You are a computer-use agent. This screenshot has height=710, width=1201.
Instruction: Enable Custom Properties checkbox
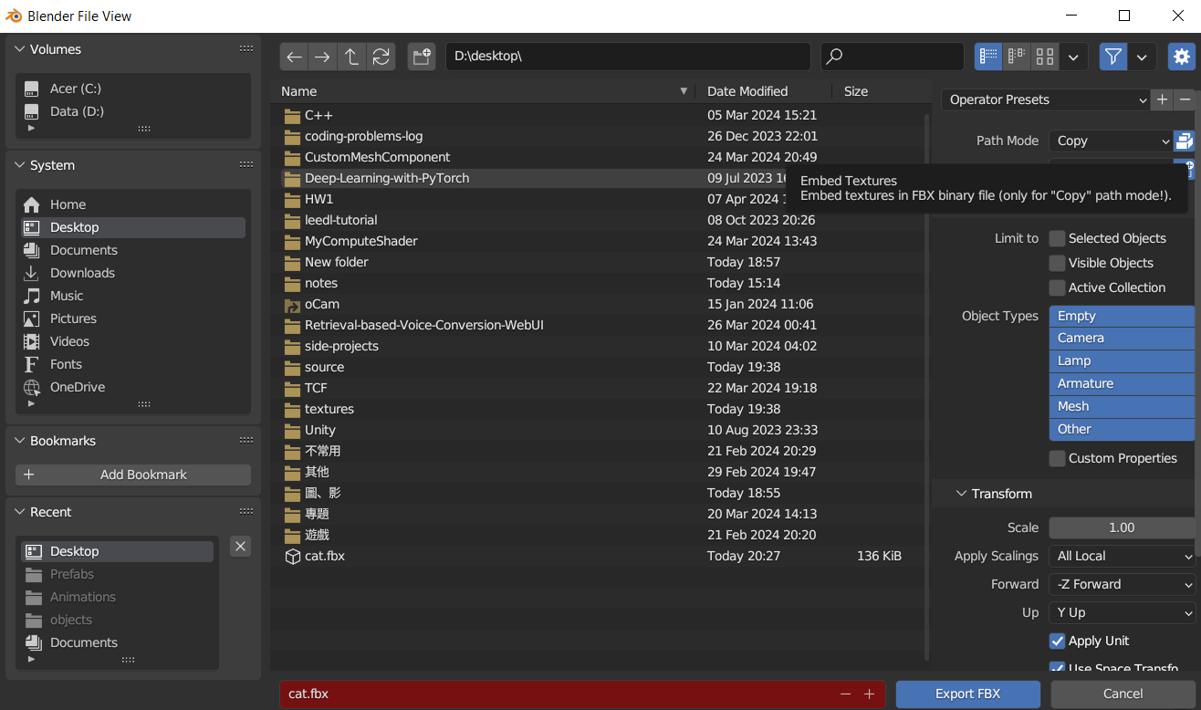(x=1057, y=458)
